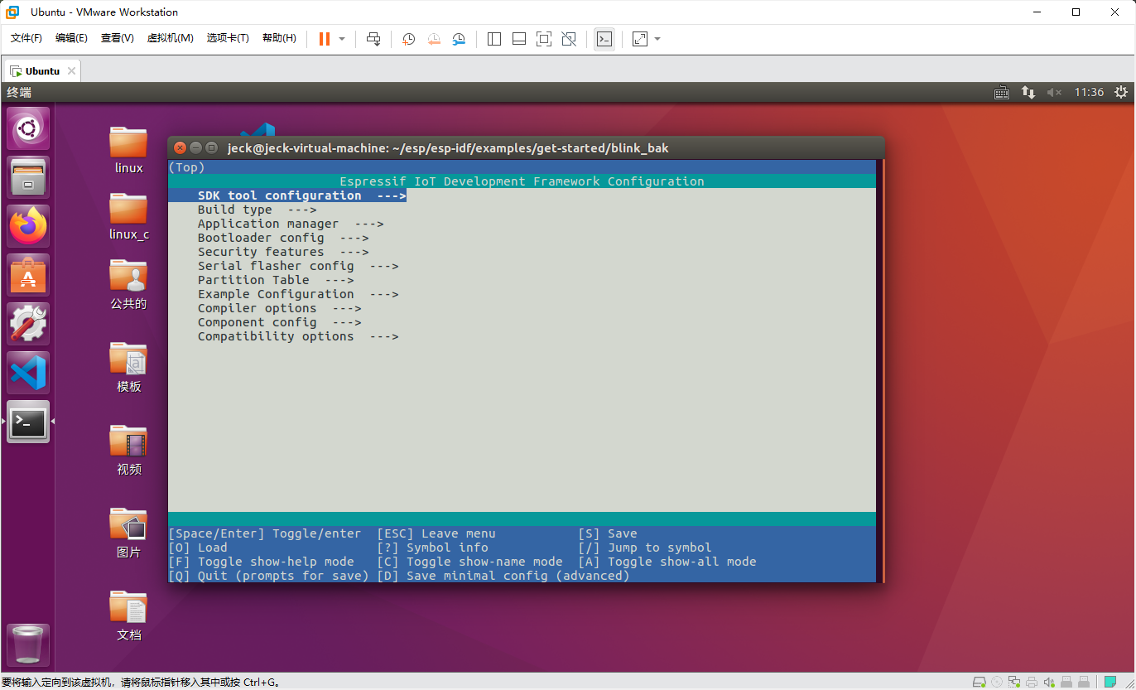The height and width of the screenshot is (690, 1136).
Task: Close the Ubuntu VM tab
Action: coord(71,71)
